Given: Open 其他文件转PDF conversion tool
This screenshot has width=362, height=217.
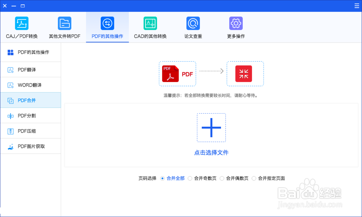Looking at the screenshot, I should tap(64, 23).
